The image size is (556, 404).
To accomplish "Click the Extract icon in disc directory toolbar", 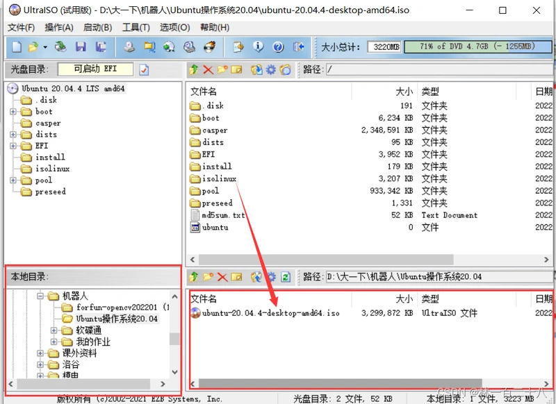I will [256, 69].
